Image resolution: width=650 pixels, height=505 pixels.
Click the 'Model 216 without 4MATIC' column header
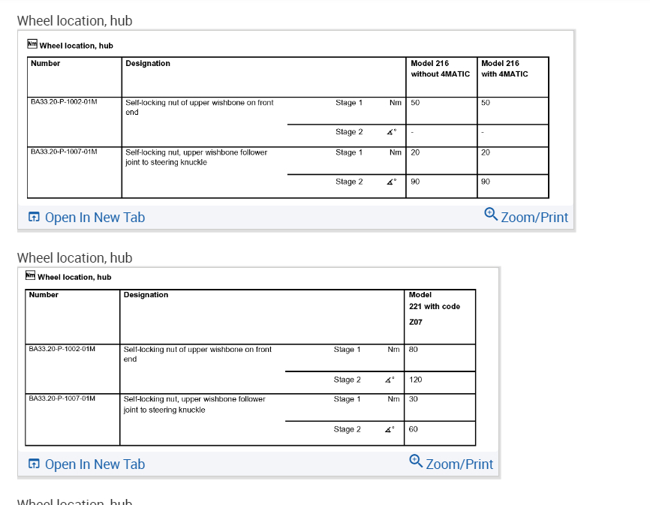tap(440, 68)
